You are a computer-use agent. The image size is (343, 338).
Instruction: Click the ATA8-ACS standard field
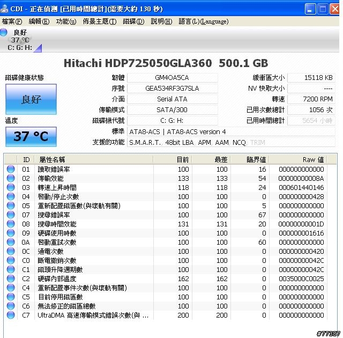click(x=231, y=132)
